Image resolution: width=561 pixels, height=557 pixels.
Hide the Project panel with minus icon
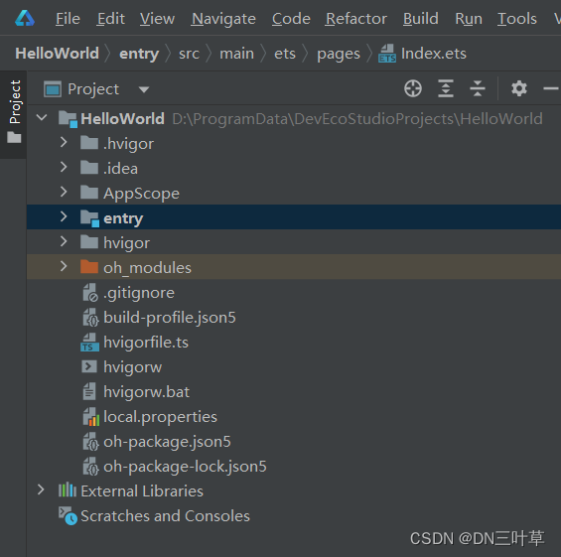[x=551, y=88]
